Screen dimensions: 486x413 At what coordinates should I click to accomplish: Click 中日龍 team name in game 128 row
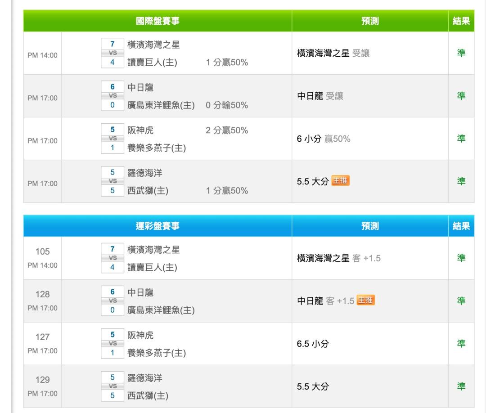140,292
